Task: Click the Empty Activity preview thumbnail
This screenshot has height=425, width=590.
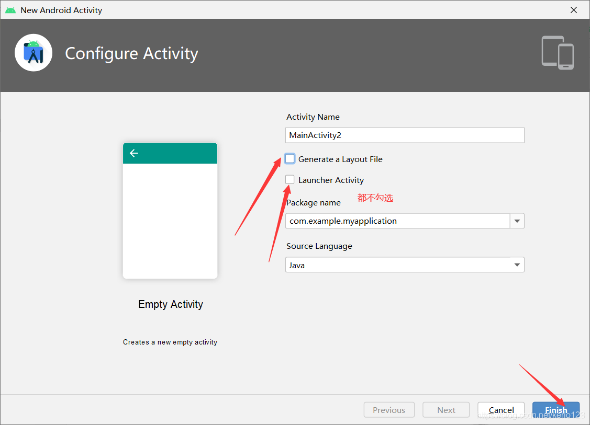Action: click(x=170, y=211)
